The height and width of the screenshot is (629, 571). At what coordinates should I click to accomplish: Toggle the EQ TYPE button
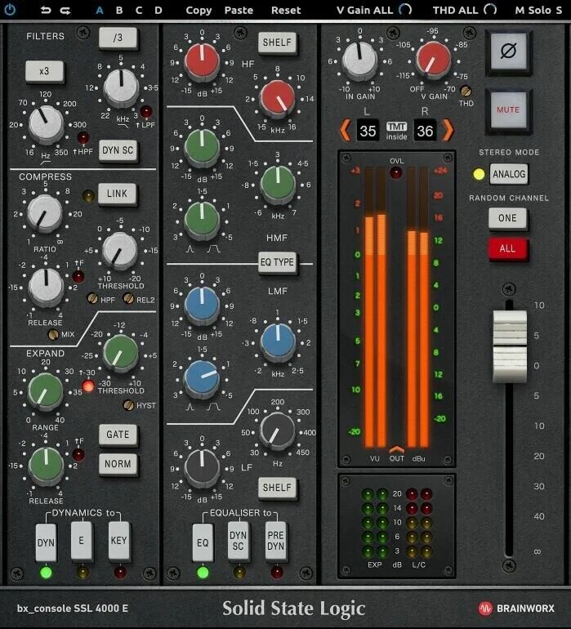(x=277, y=262)
